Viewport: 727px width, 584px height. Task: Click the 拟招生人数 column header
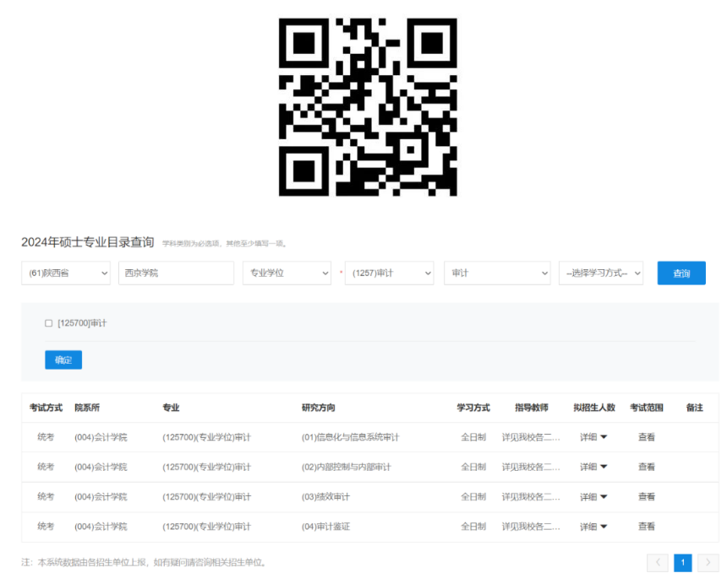(x=594, y=408)
